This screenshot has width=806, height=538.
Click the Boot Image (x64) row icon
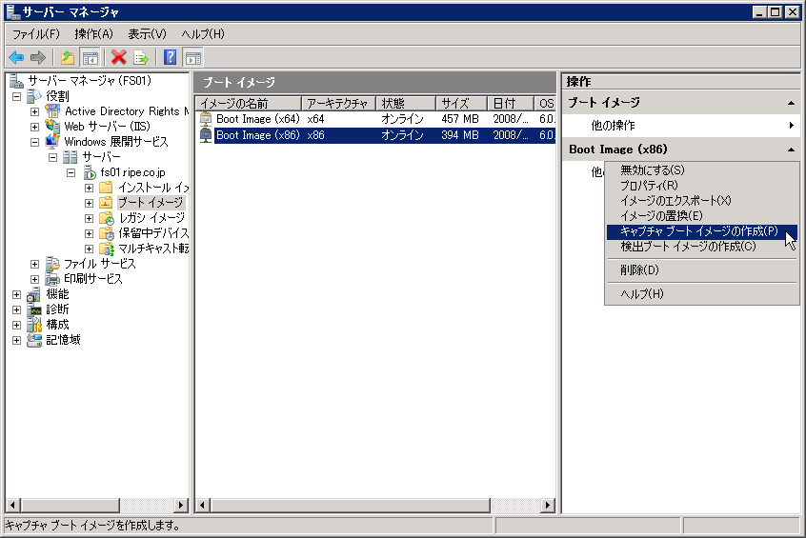pyautogui.click(x=206, y=119)
